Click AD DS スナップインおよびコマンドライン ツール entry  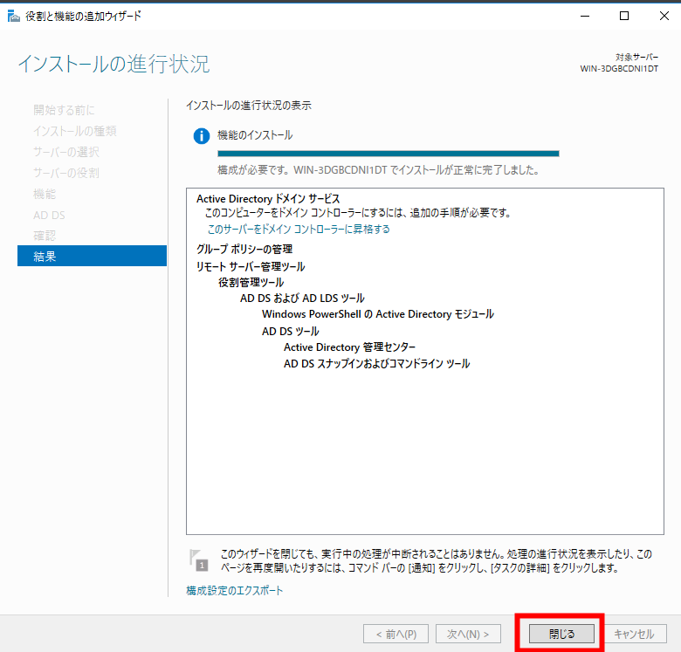[376, 364]
